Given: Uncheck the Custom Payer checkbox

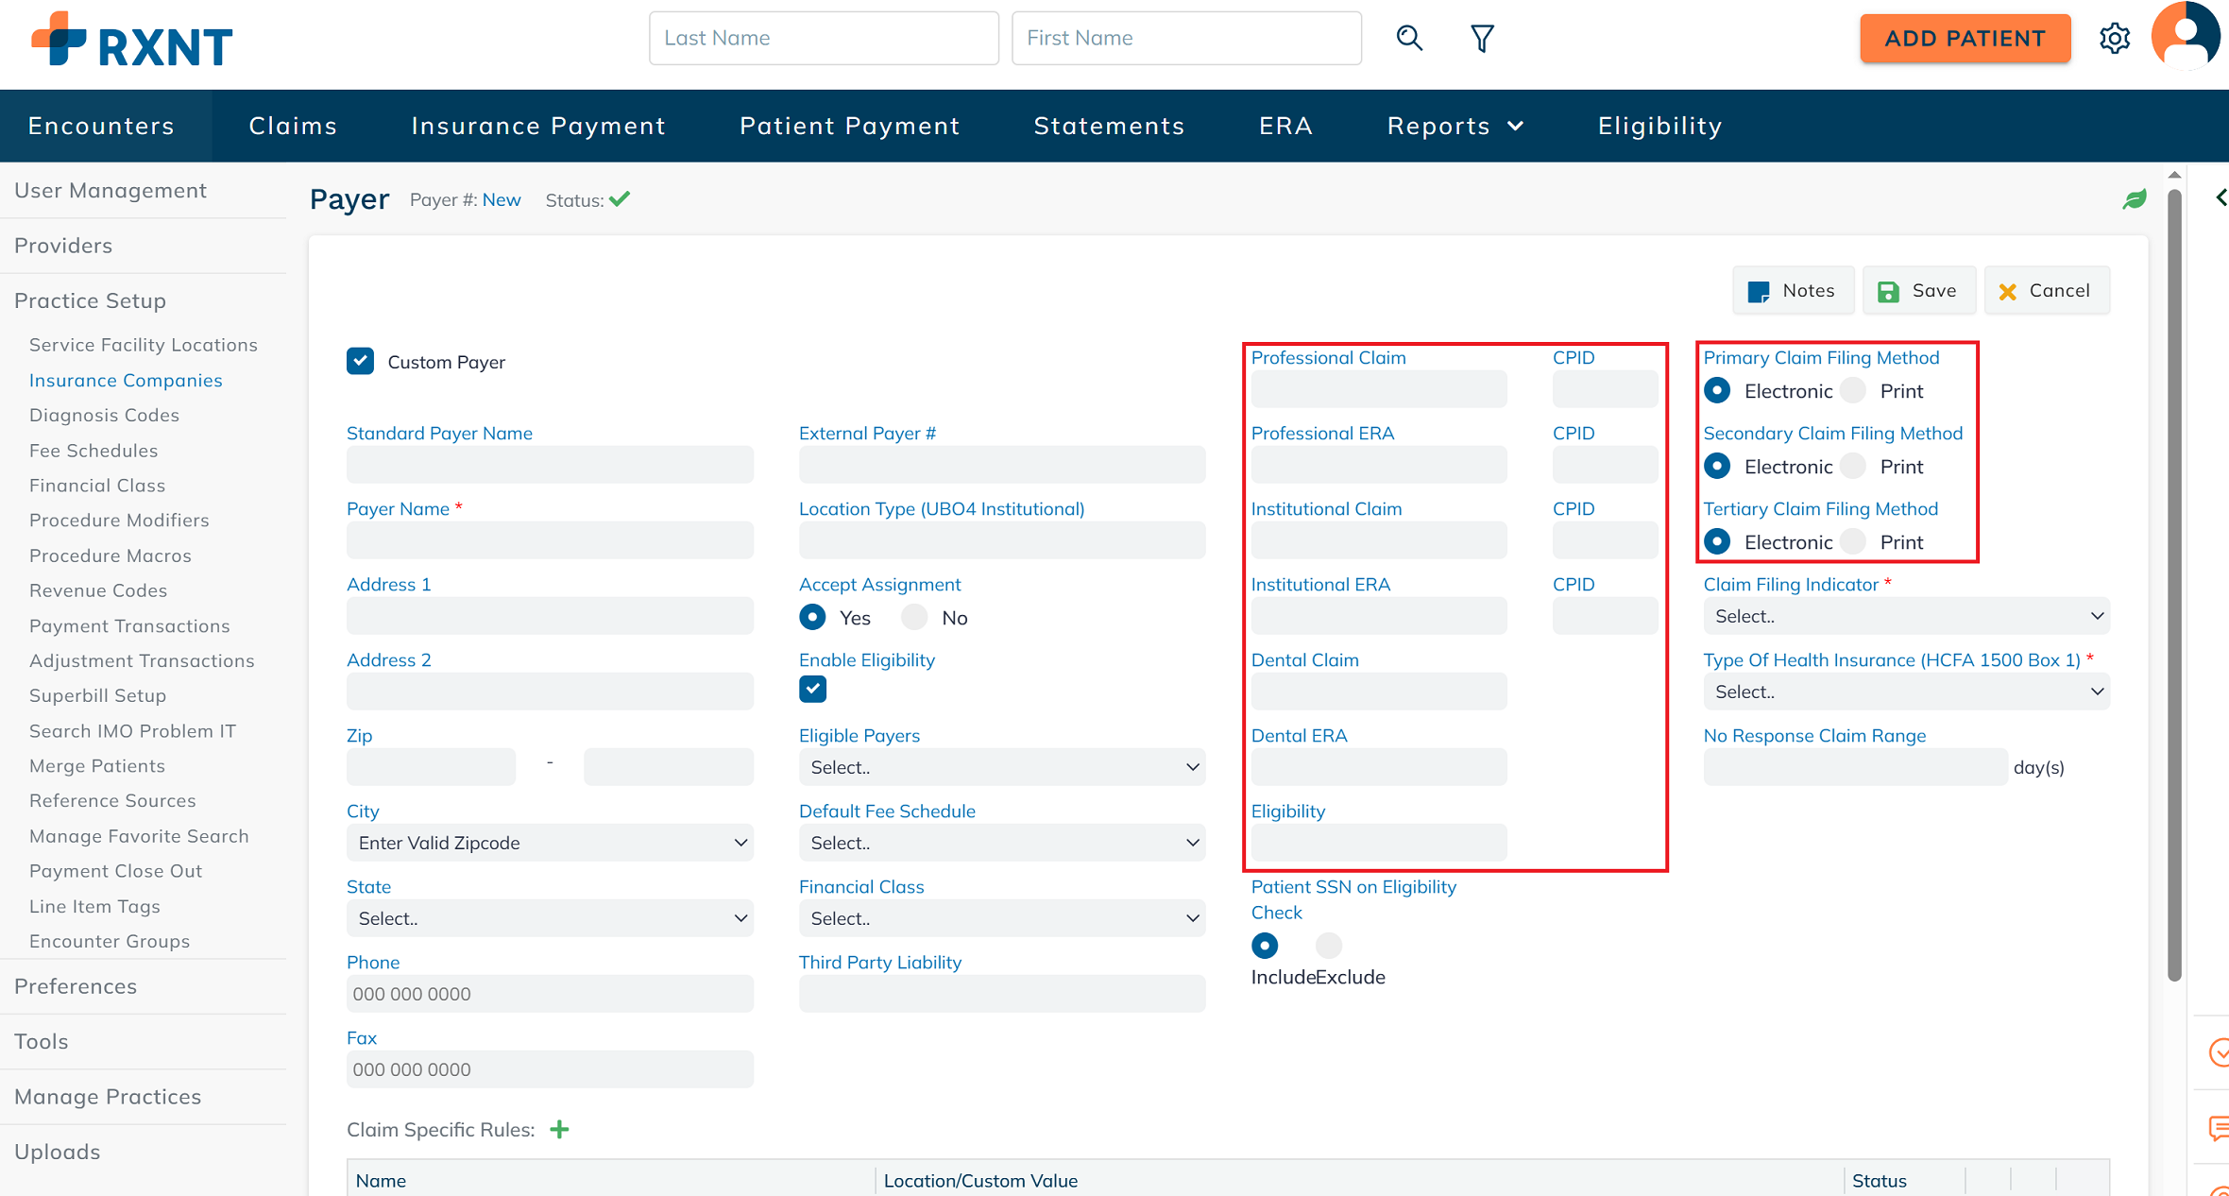Looking at the screenshot, I should coord(360,362).
